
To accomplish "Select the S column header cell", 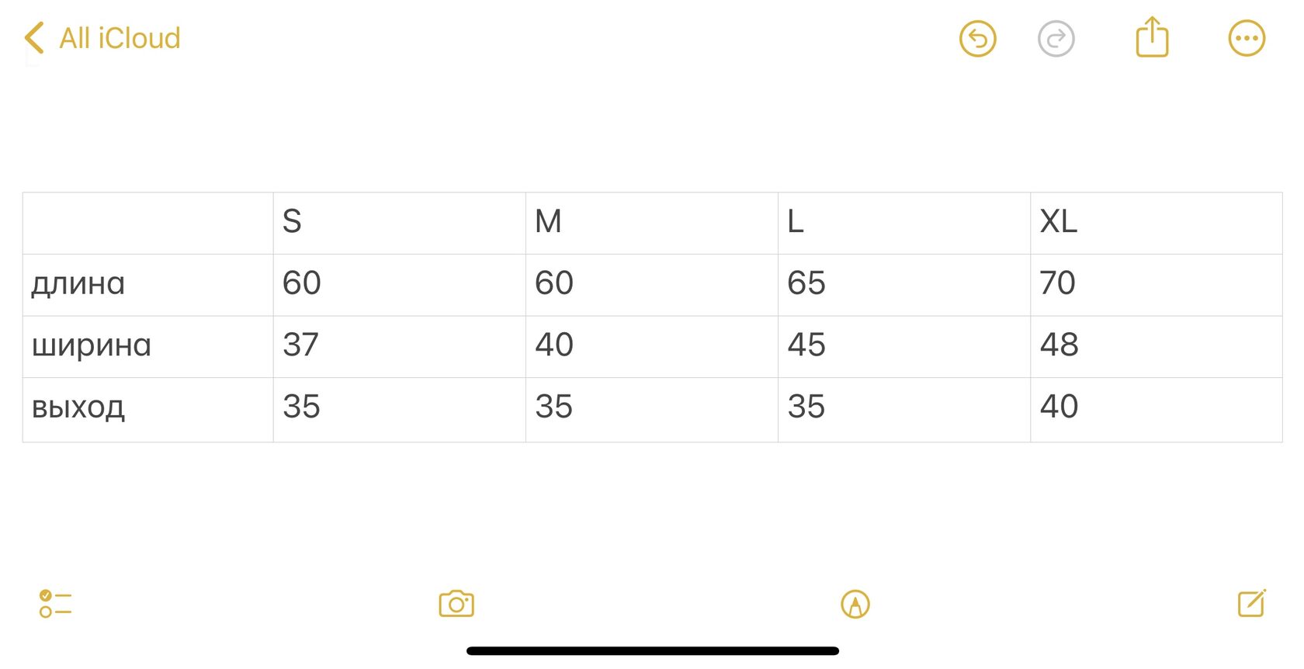I will tap(399, 223).
